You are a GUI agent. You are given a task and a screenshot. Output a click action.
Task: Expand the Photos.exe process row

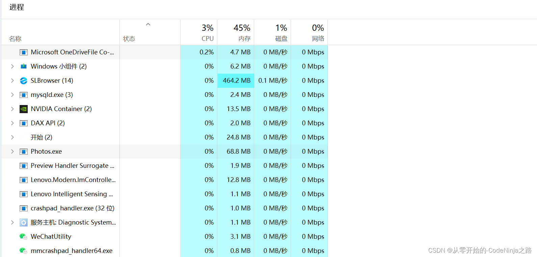(x=12, y=152)
